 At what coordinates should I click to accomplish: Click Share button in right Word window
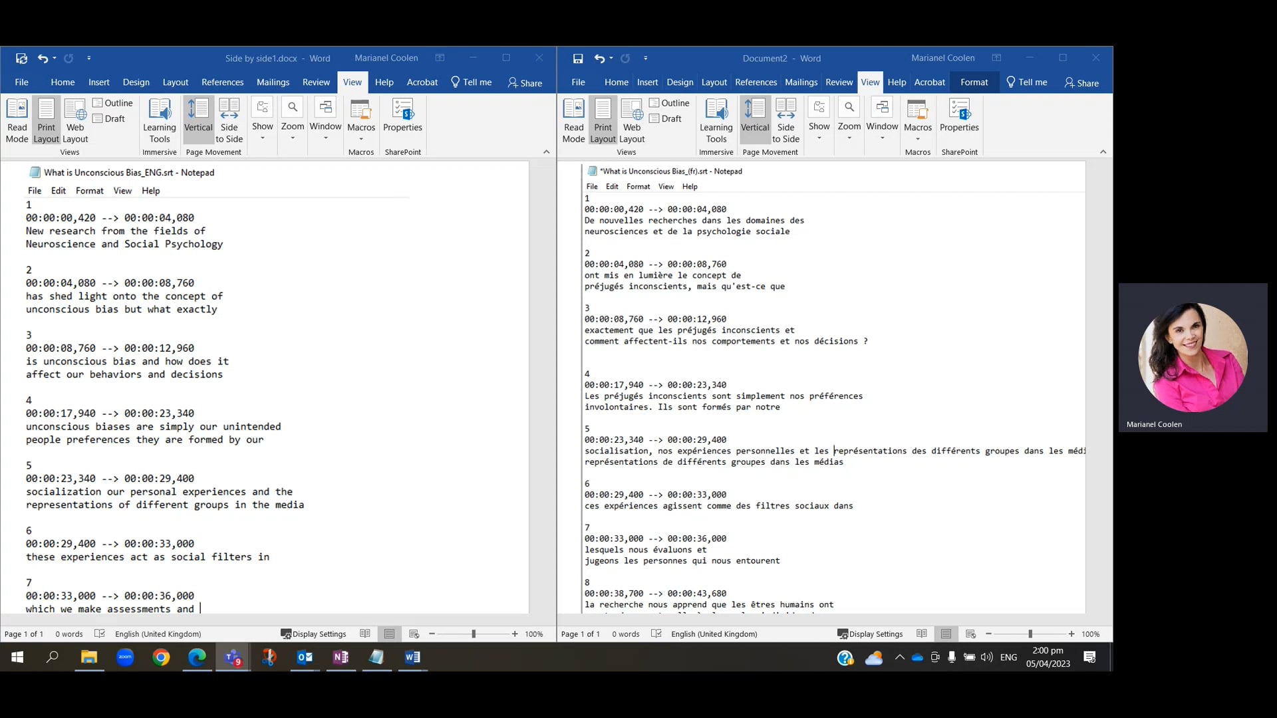[1081, 82]
